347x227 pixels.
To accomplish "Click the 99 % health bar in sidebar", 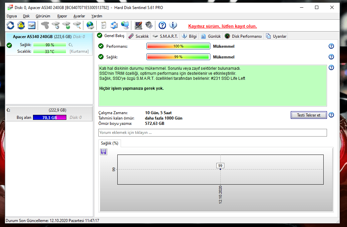I will click(50, 45).
